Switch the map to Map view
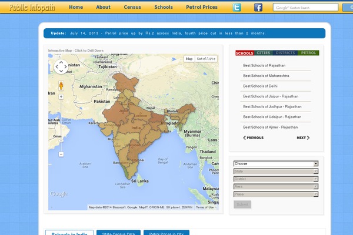Image resolution: width=353 pixels, height=235 pixels. 189,59
